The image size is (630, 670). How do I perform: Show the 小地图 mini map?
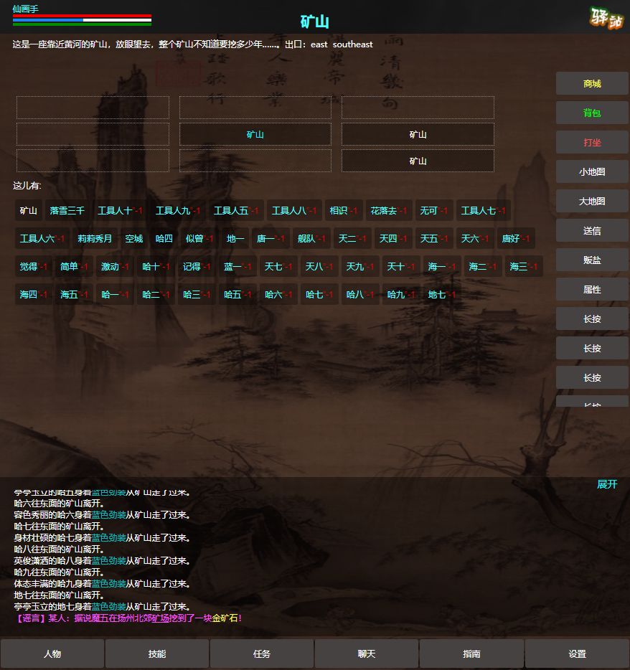(592, 172)
